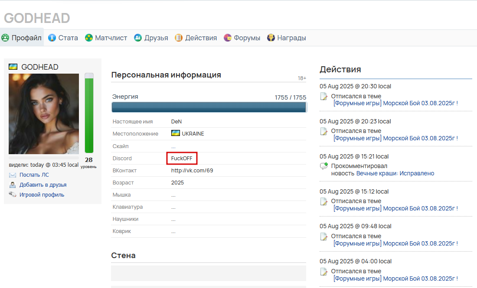Screen dimensions: 477x288
Task: Click the Стена wall input area
Action: point(209,273)
